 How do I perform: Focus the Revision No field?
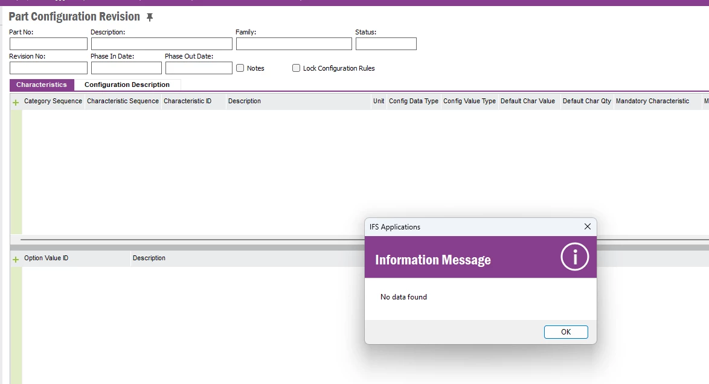(x=48, y=68)
